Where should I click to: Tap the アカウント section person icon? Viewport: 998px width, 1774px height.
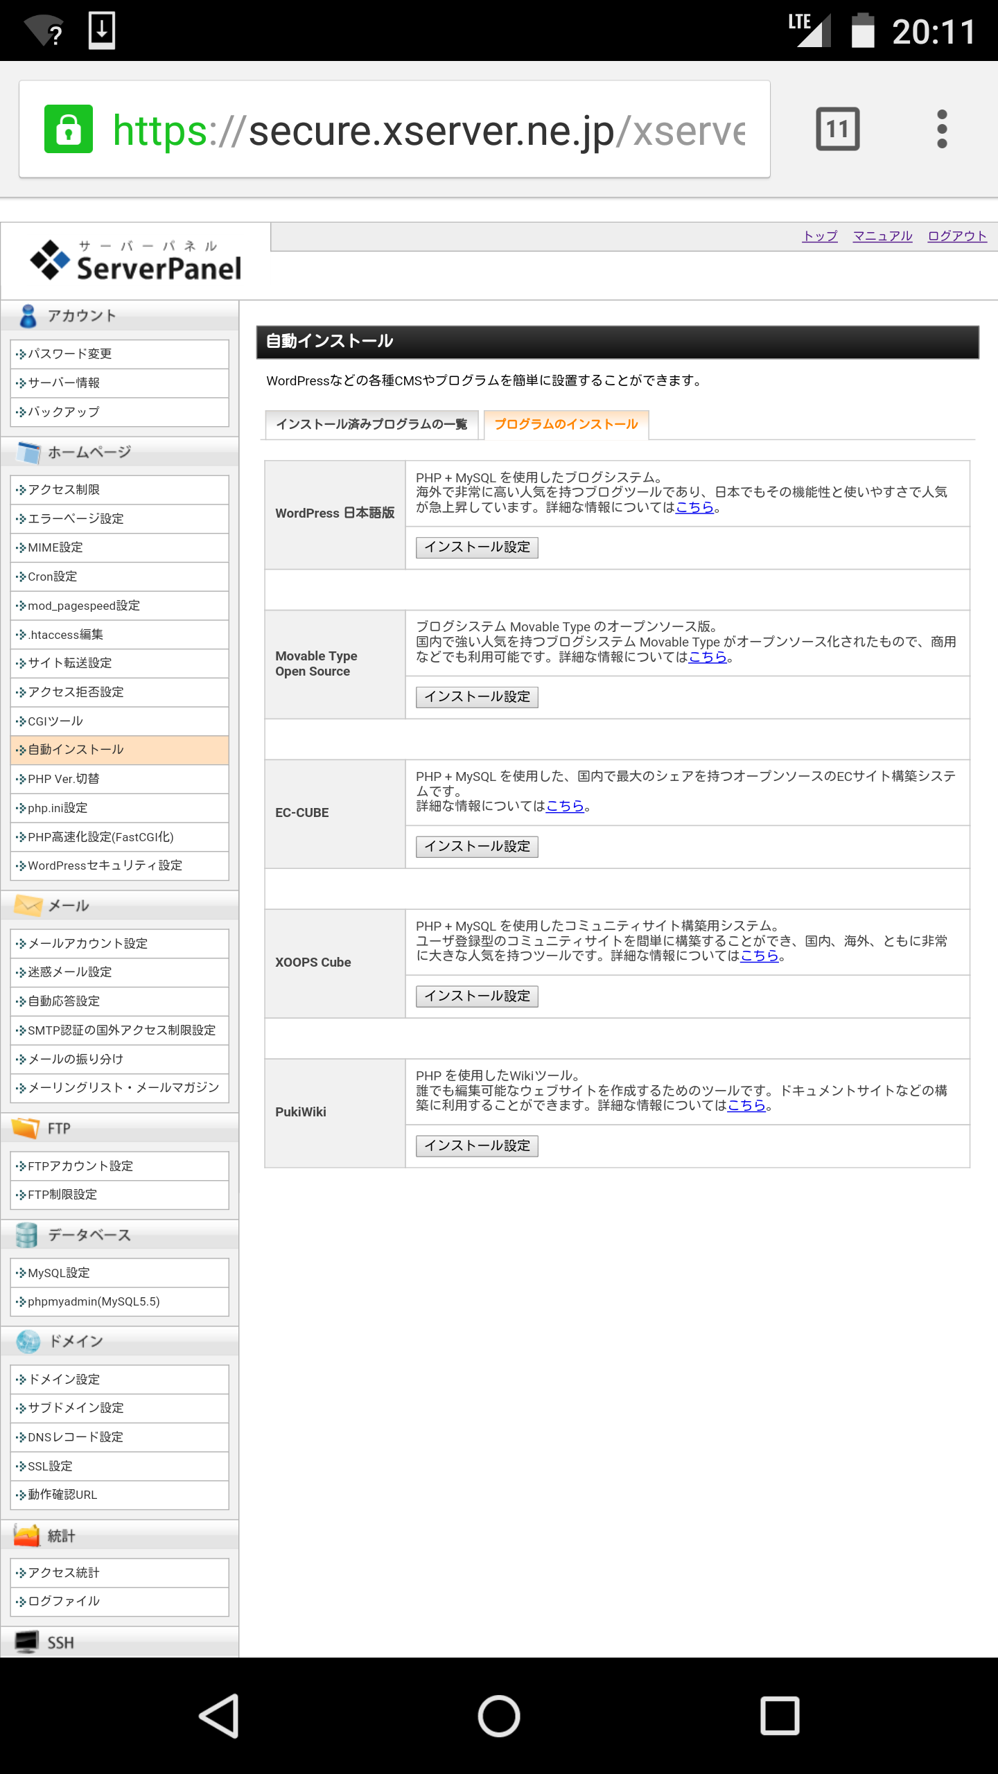[x=28, y=316]
